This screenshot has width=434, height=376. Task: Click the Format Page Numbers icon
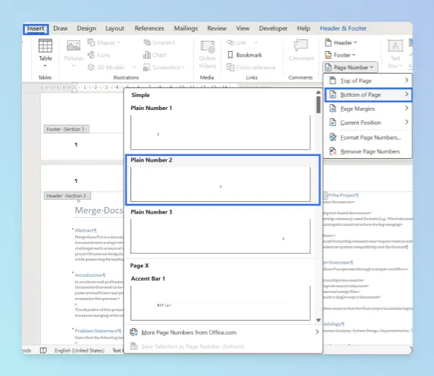click(x=333, y=137)
